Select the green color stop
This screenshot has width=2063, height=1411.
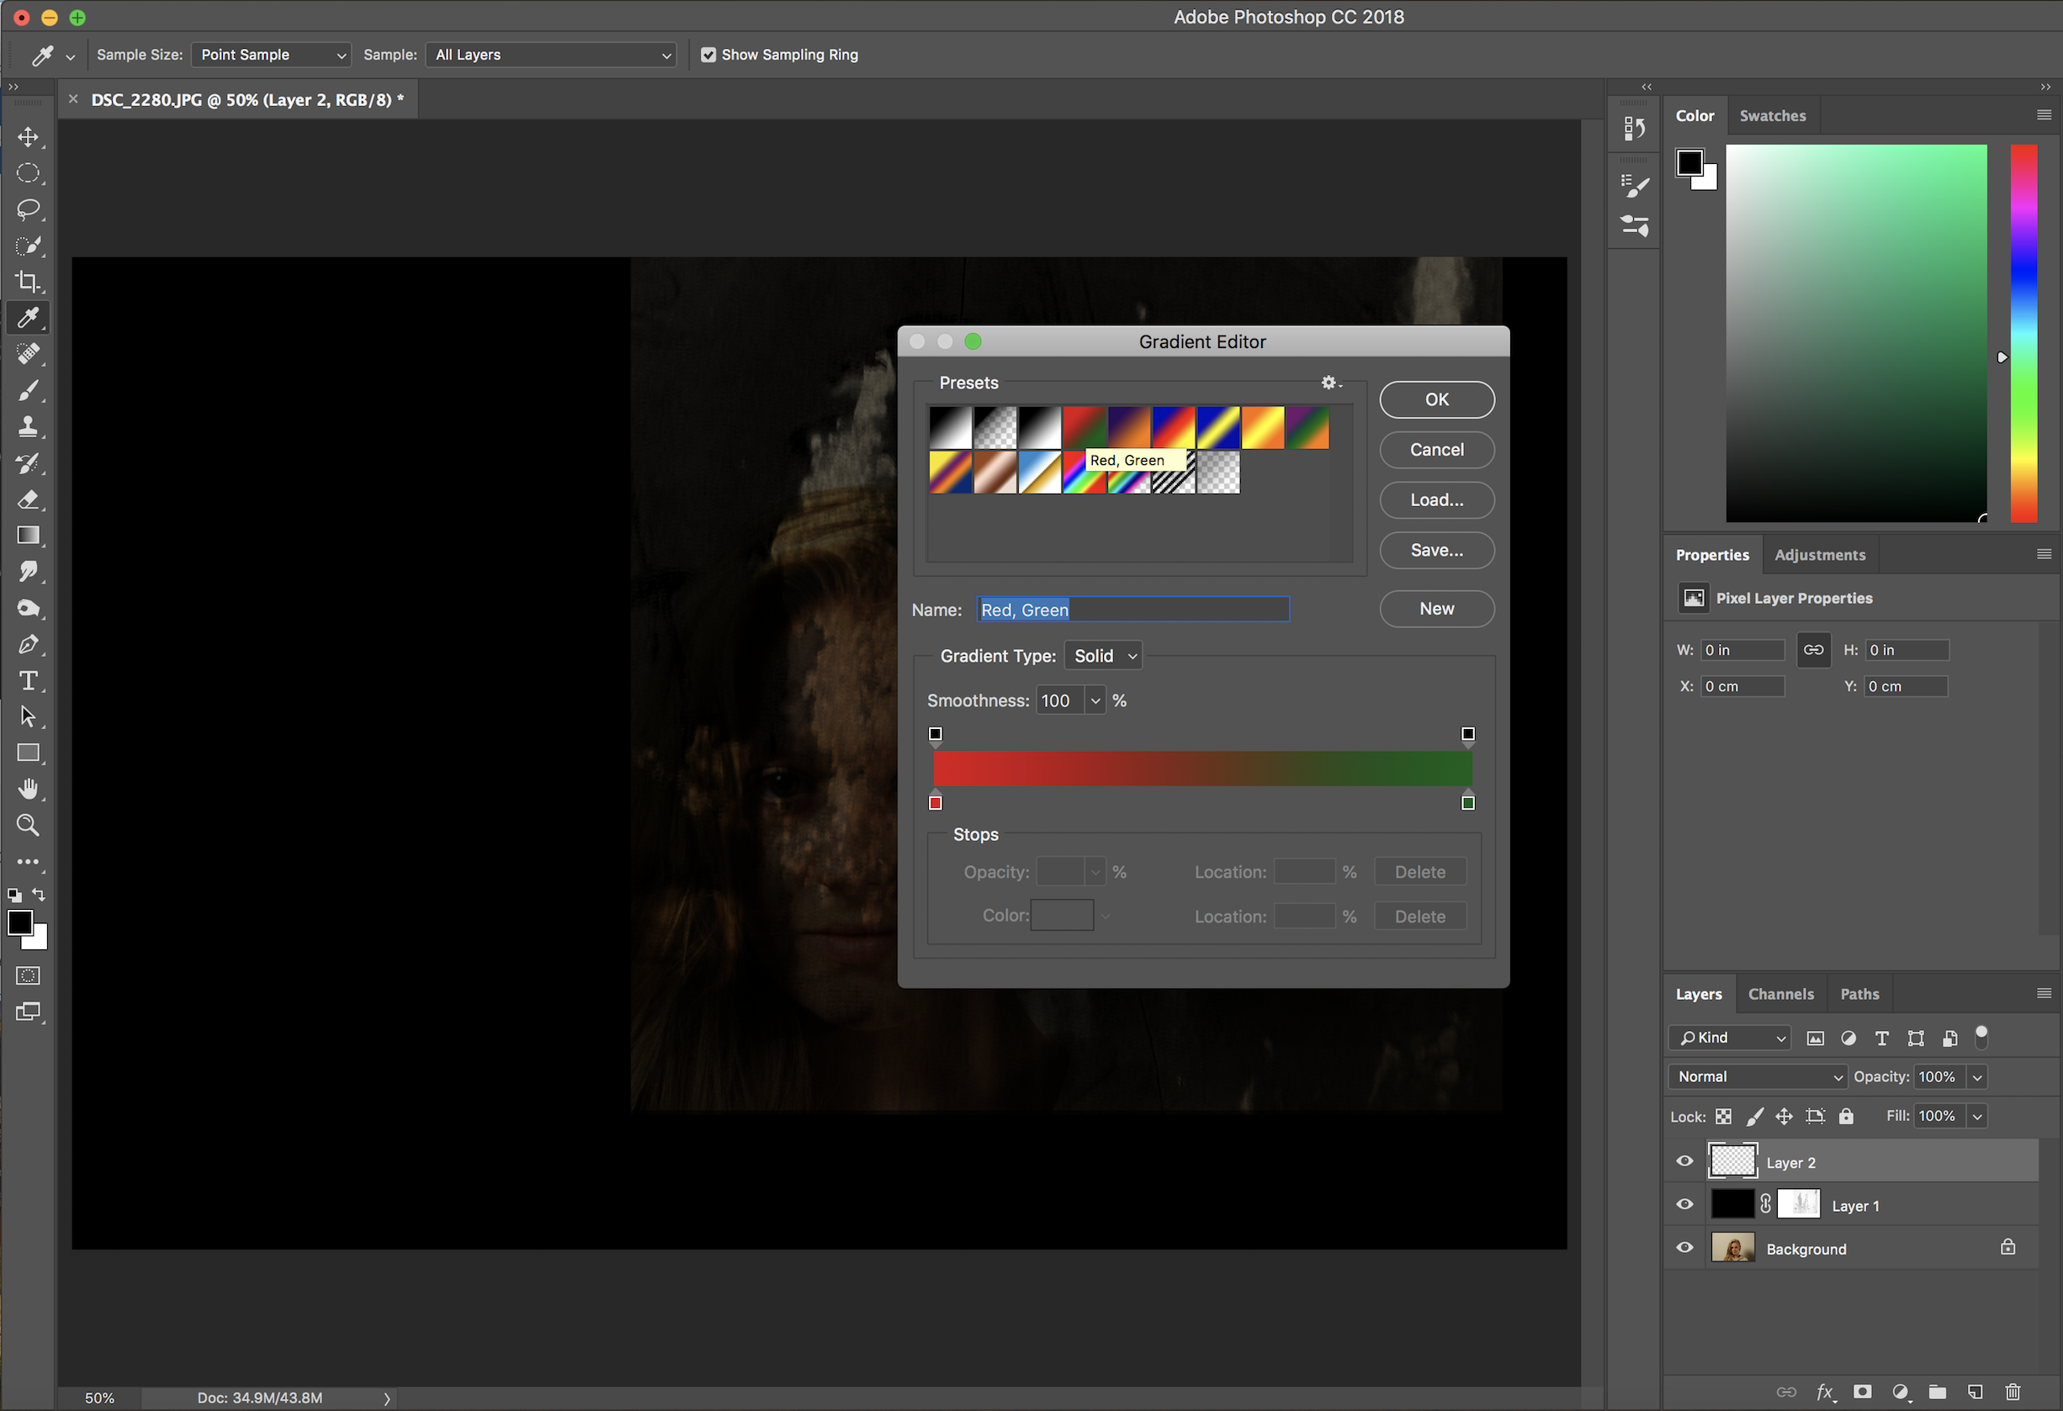(x=1467, y=802)
